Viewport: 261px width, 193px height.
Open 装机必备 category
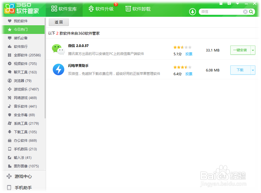(x=23, y=38)
